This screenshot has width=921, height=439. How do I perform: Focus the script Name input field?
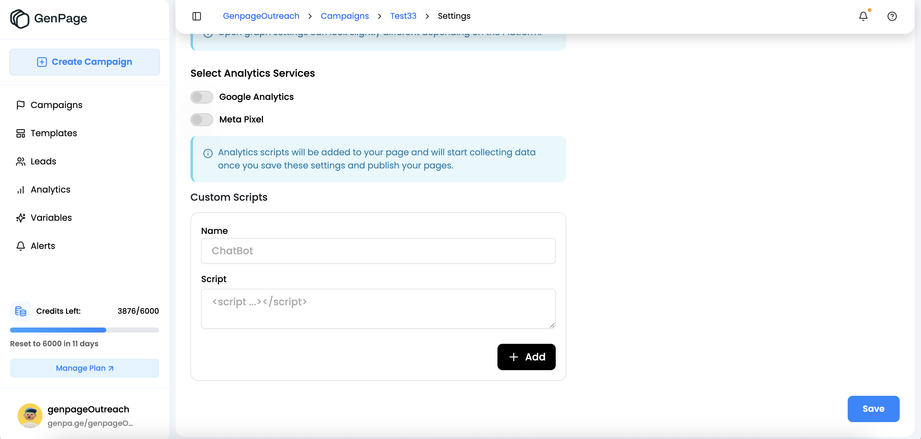point(378,250)
